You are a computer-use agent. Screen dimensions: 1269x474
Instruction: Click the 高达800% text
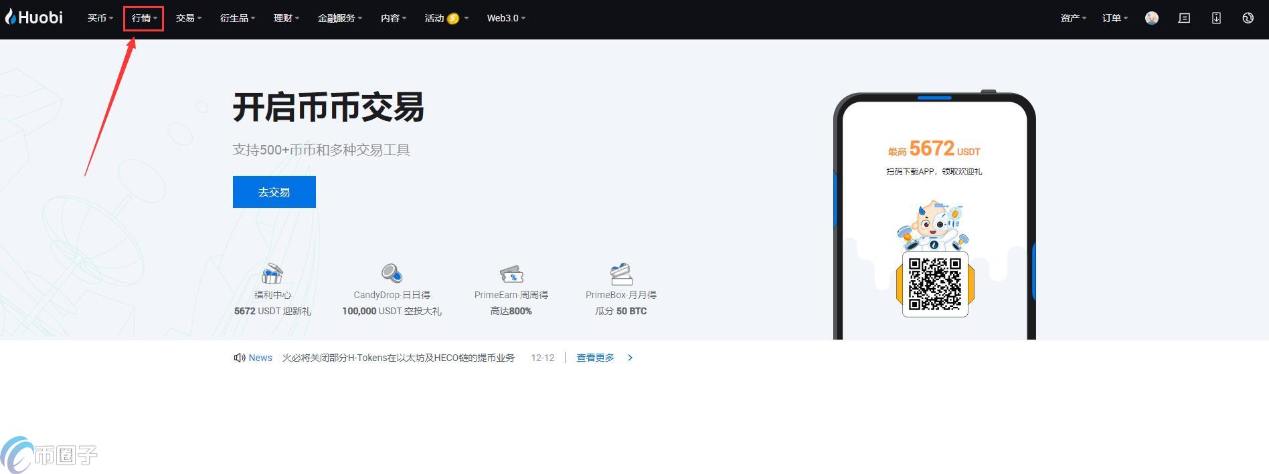click(x=511, y=311)
